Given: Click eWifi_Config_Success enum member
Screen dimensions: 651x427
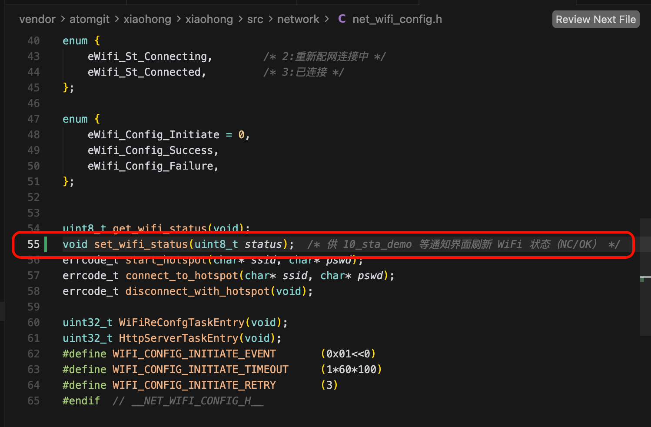Looking at the screenshot, I should [x=150, y=150].
